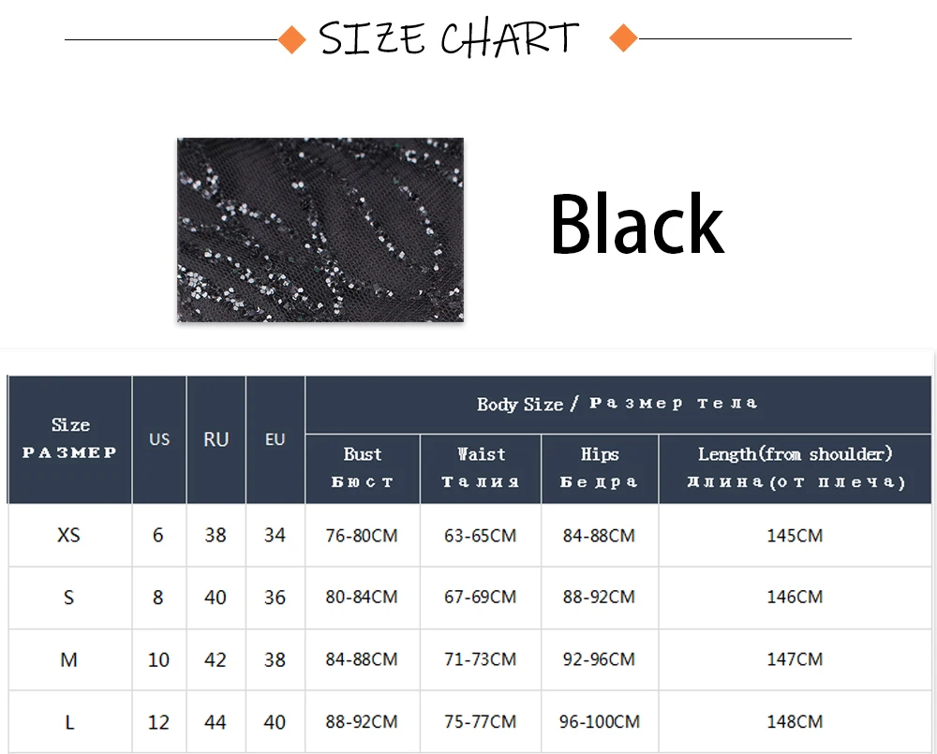This screenshot has width=937, height=754.
Task: Click the Bust column header
Action: click(x=363, y=467)
